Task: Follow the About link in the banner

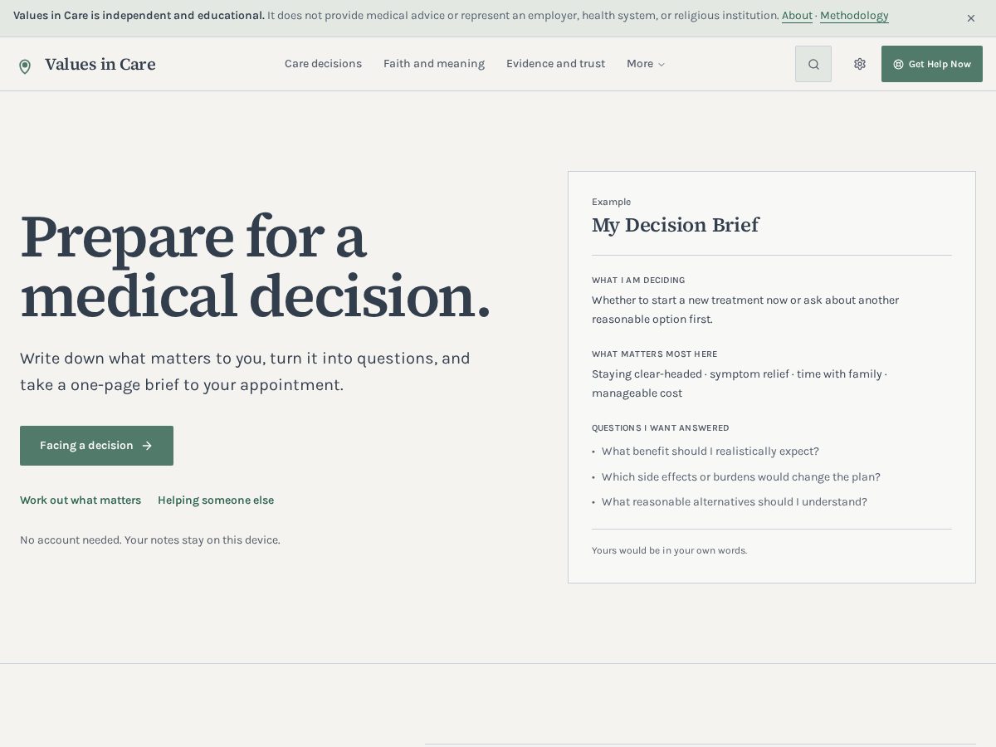Action: [x=797, y=16]
